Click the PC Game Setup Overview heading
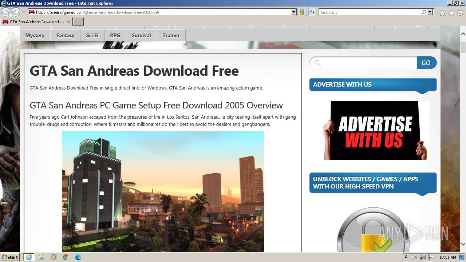This screenshot has height=262, width=466. 156,105
